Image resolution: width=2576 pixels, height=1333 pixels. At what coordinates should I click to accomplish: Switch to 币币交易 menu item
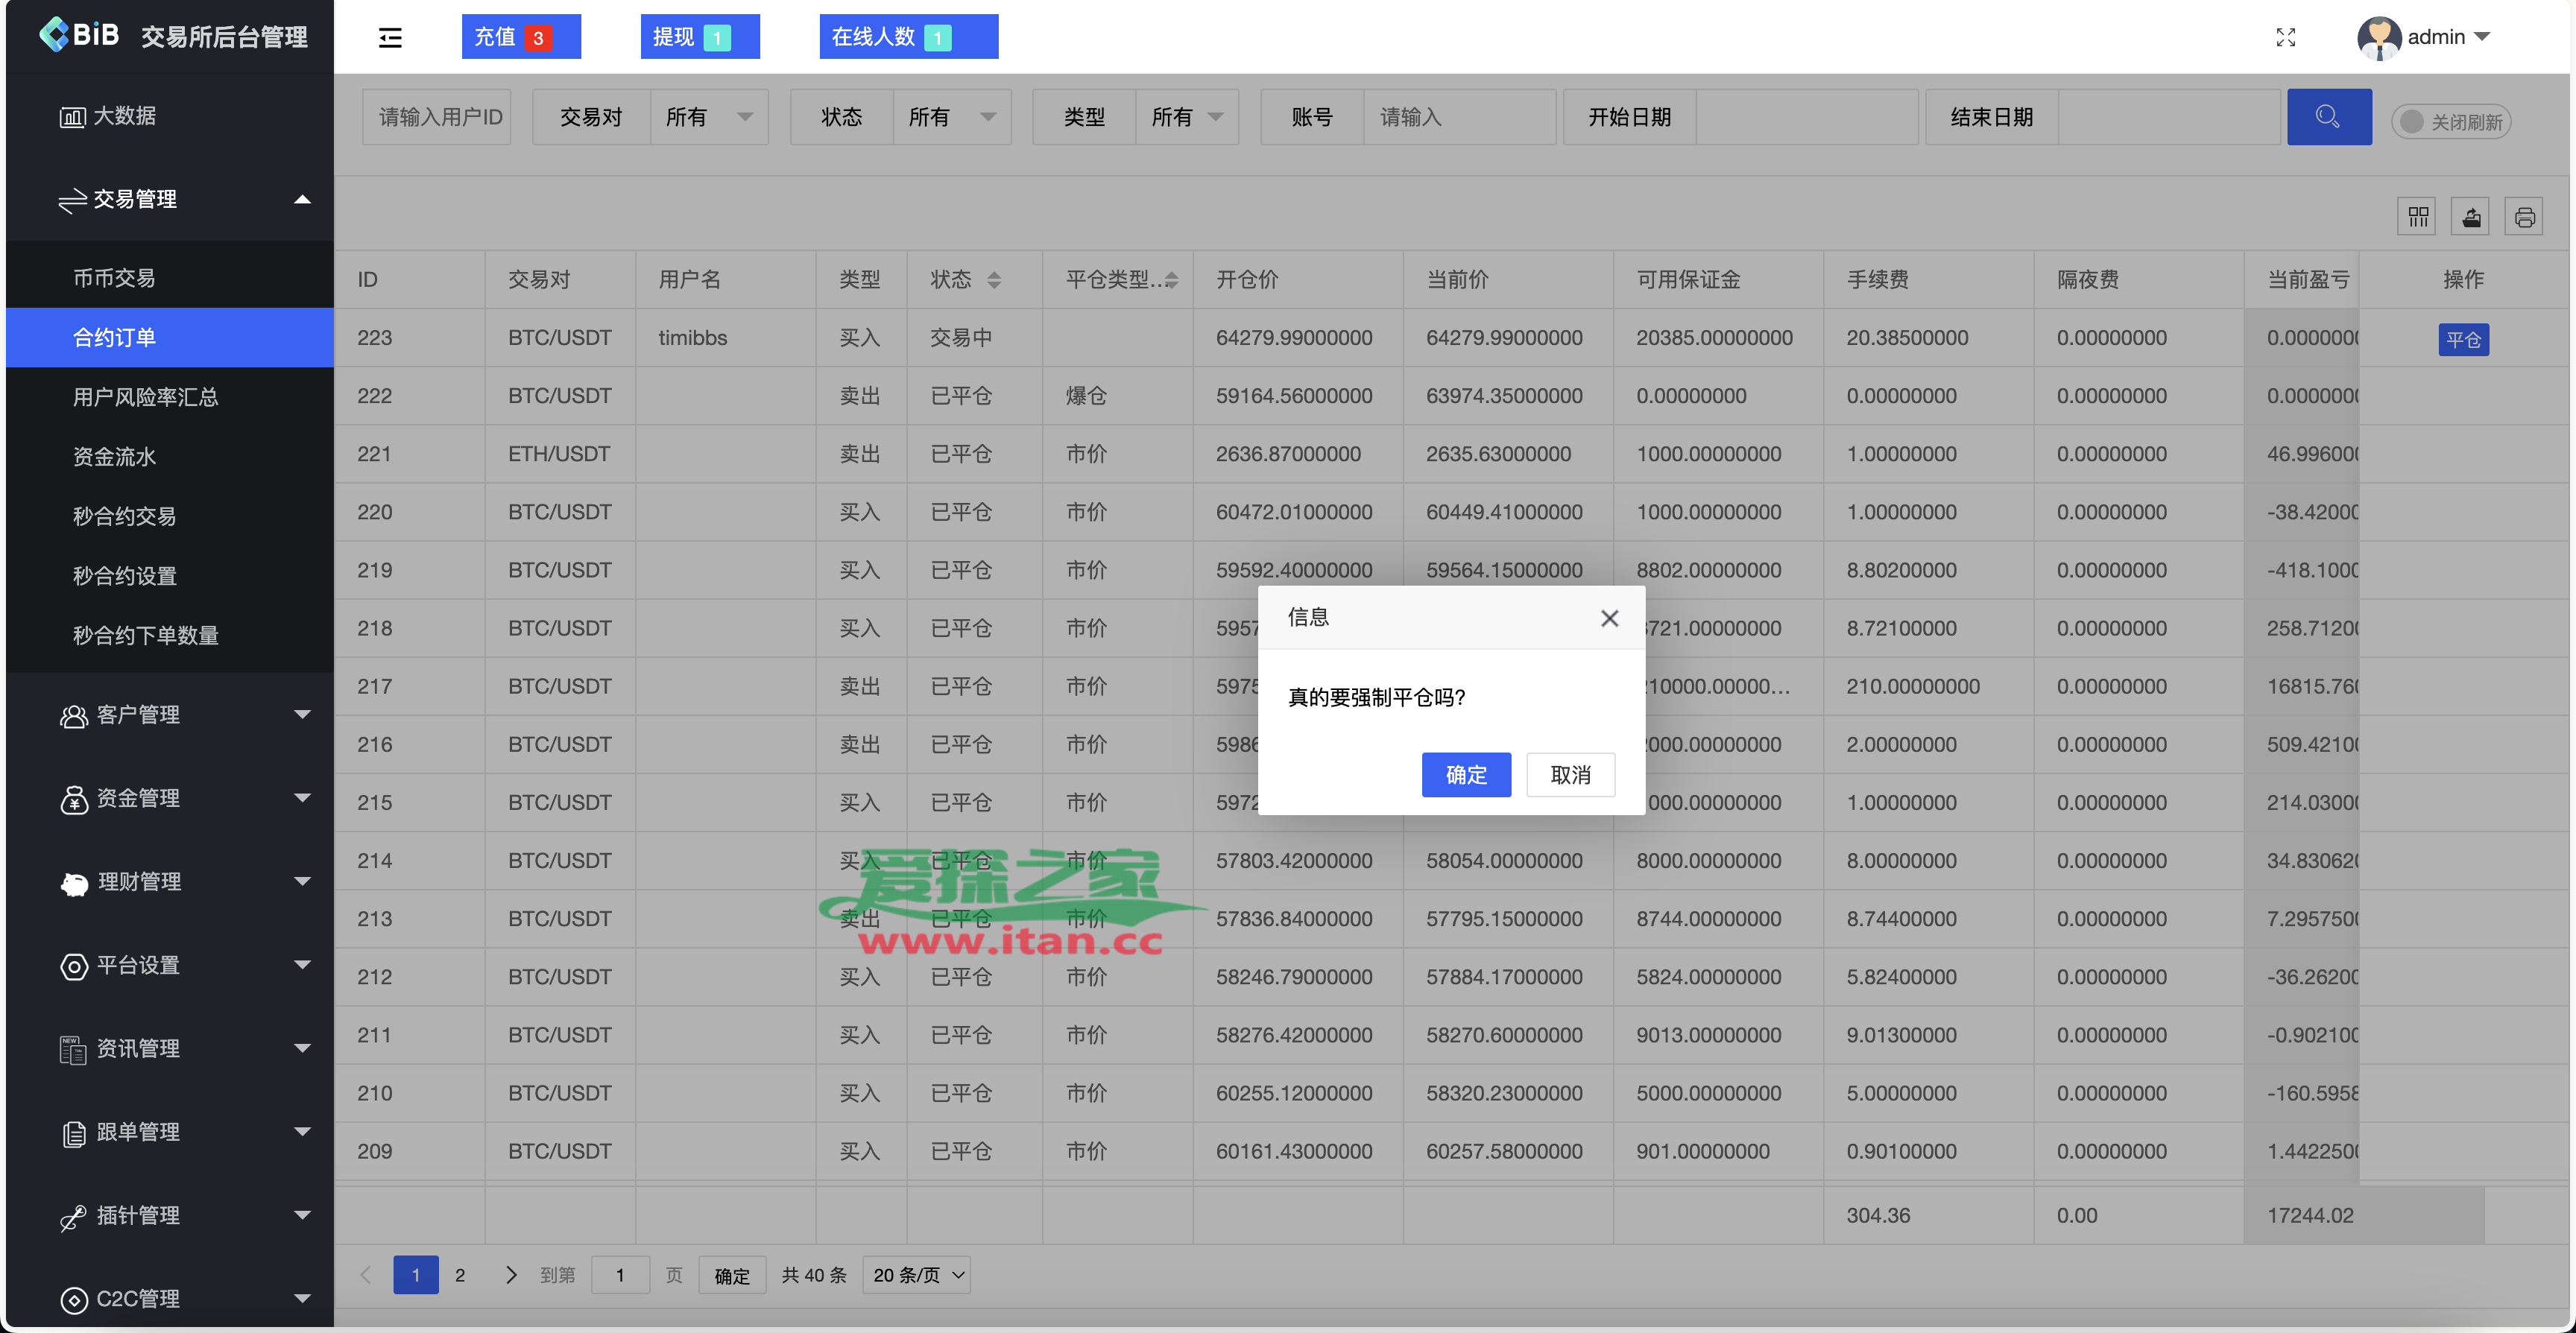pyautogui.click(x=113, y=277)
